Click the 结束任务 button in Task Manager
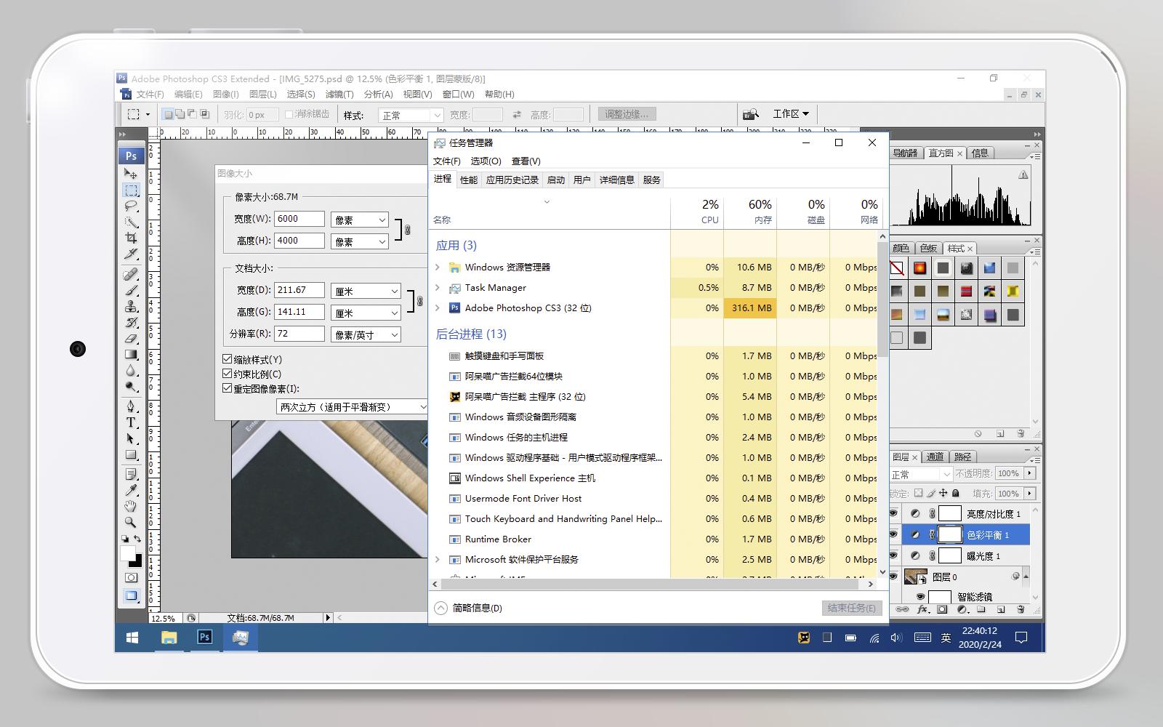The width and height of the screenshot is (1163, 727). click(x=851, y=608)
